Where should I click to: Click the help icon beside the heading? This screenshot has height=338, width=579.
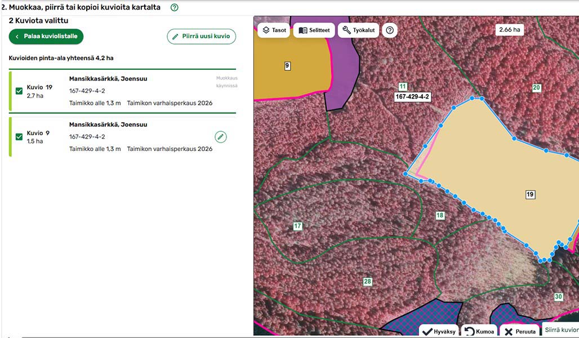[174, 7]
